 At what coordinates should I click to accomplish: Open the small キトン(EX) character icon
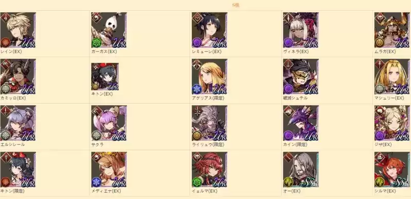click(x=105, y=77)
